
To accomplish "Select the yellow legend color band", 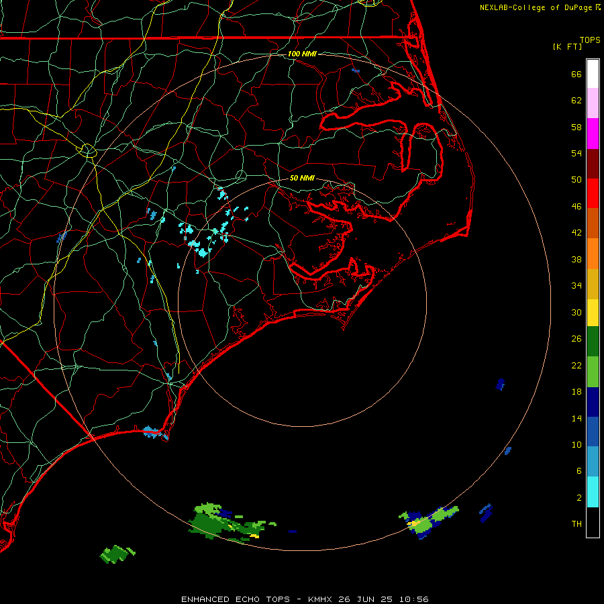I will click(x=593, y=312).
